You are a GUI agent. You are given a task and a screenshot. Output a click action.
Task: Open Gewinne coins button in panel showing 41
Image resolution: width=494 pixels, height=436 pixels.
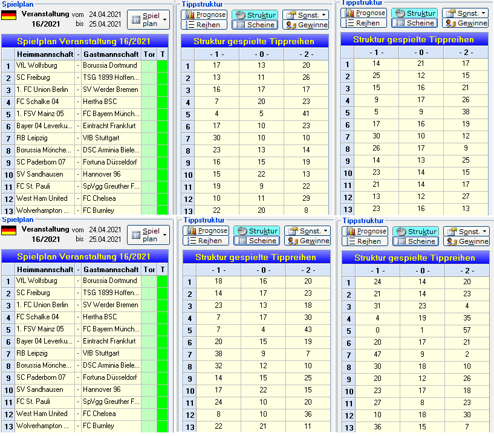pyautogui.click(x=305, y=25)
